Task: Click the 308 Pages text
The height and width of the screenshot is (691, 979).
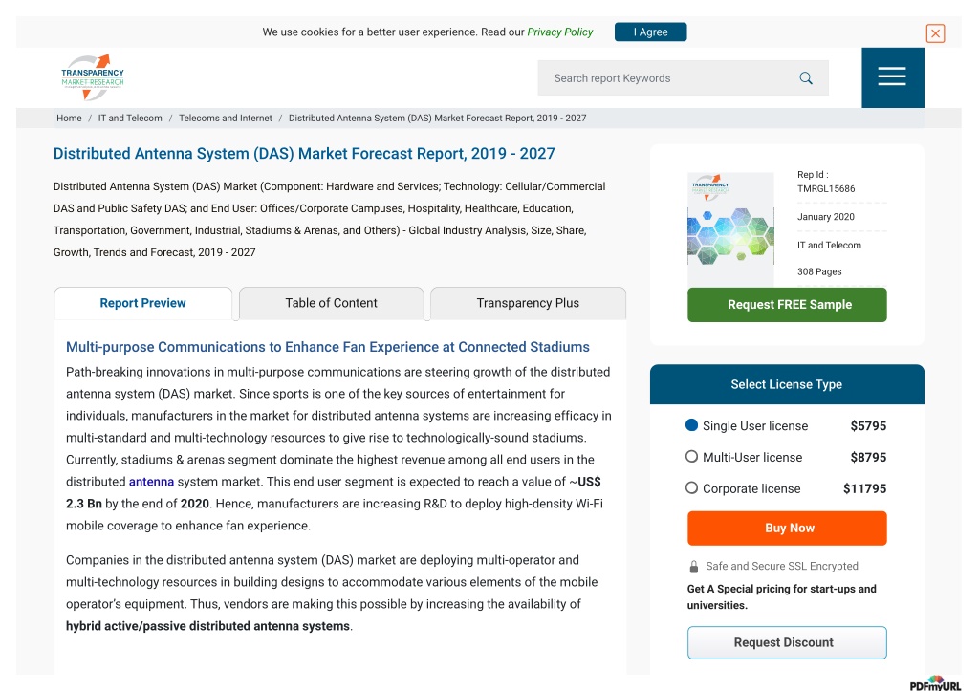Action: tap(819, 271)
